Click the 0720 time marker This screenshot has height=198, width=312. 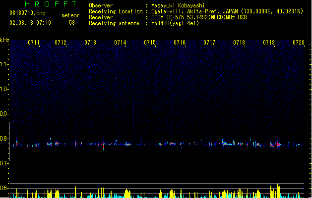(299, 43)
